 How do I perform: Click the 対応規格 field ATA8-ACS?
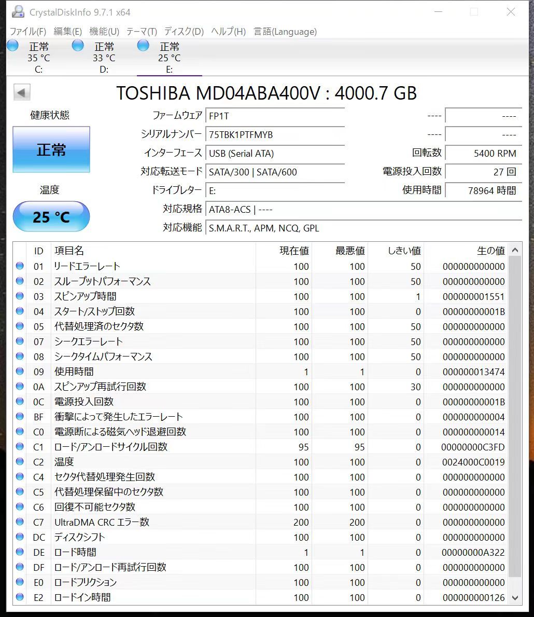tap(364, 209)
